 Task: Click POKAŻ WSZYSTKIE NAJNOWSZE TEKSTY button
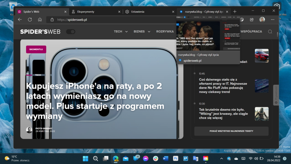tap(231, 131)
